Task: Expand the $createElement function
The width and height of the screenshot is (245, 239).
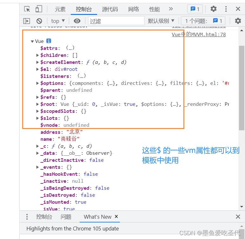Action: pos(37,62)
